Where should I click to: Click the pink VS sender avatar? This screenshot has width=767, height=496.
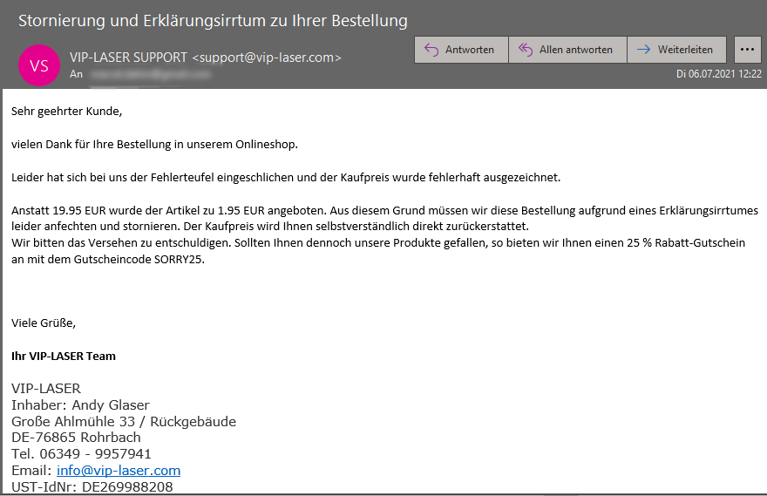coord(39,65)
